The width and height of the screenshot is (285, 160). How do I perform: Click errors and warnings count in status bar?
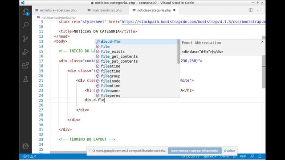point(30,156)
